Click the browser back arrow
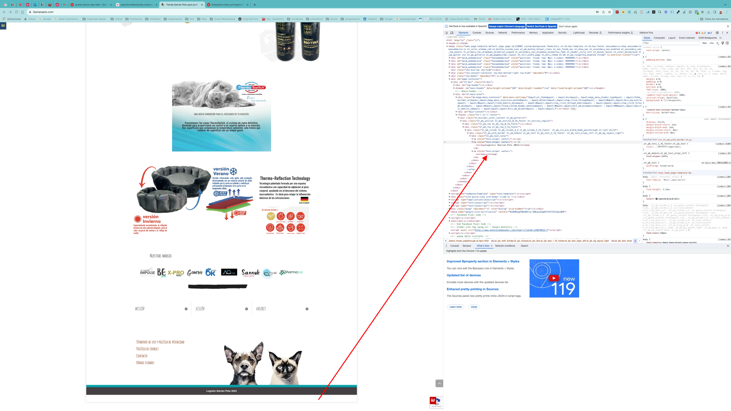The width and height of the screenshot is (731, 411). point(4,12)
